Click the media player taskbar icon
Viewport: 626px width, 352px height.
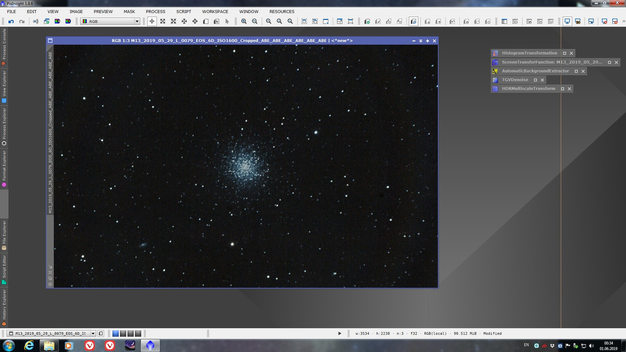69,346
